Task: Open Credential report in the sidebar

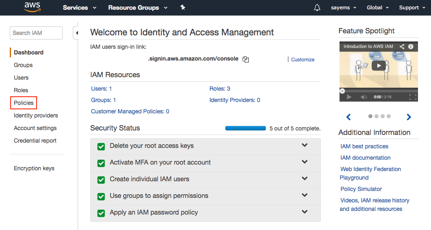Action: 35,141
